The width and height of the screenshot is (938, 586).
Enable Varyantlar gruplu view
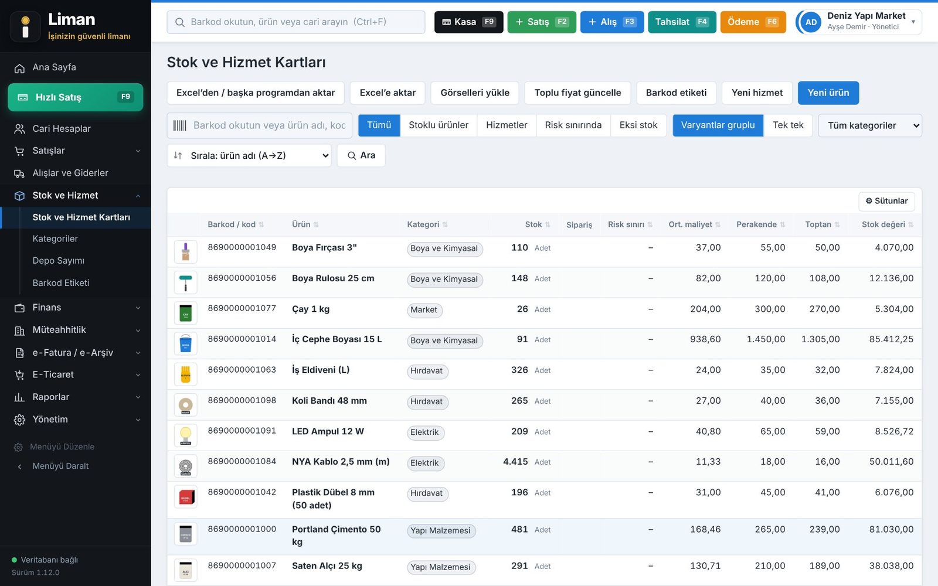pos(718,125)
